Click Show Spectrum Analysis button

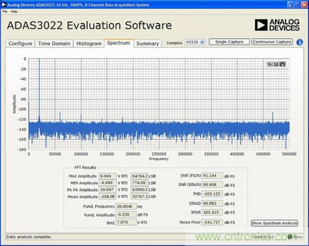[274, 223]
